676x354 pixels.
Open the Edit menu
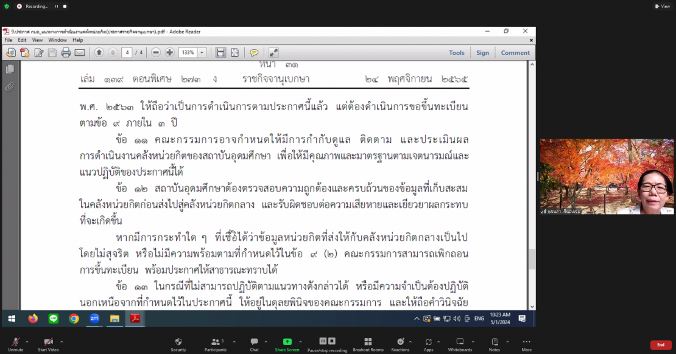point(22,40)
